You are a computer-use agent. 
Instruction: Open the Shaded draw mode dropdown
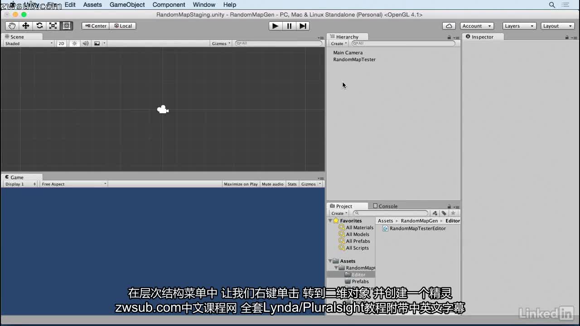click(27, 43)
